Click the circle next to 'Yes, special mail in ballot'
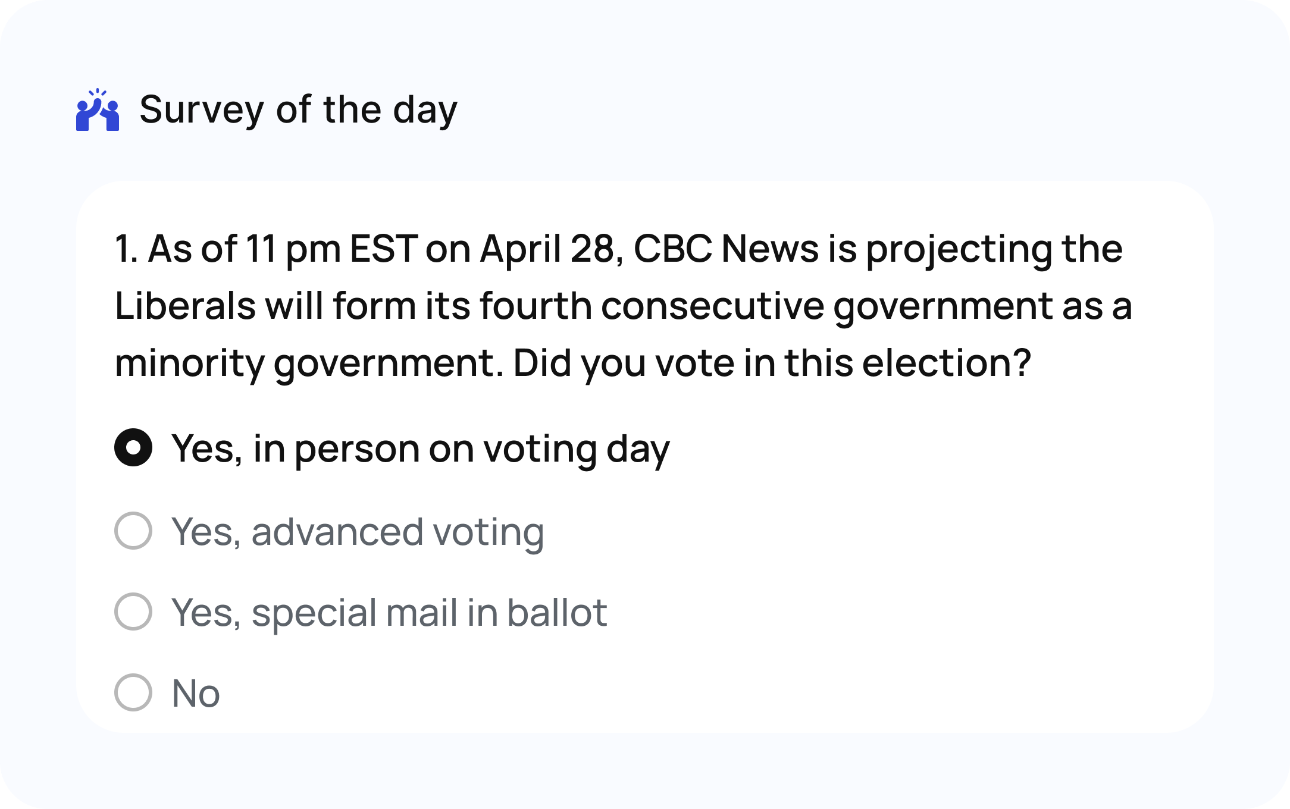 134,612
